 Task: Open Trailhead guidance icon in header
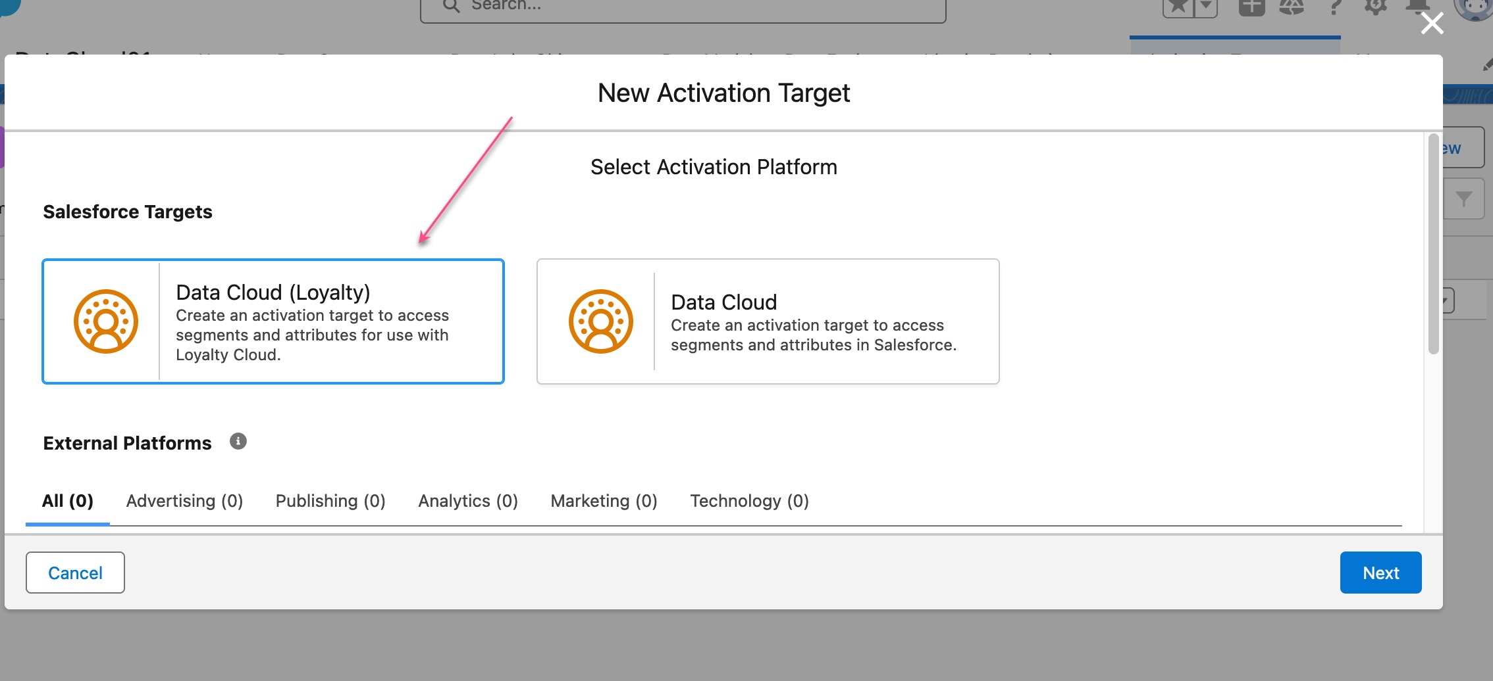pos(1292,7)
